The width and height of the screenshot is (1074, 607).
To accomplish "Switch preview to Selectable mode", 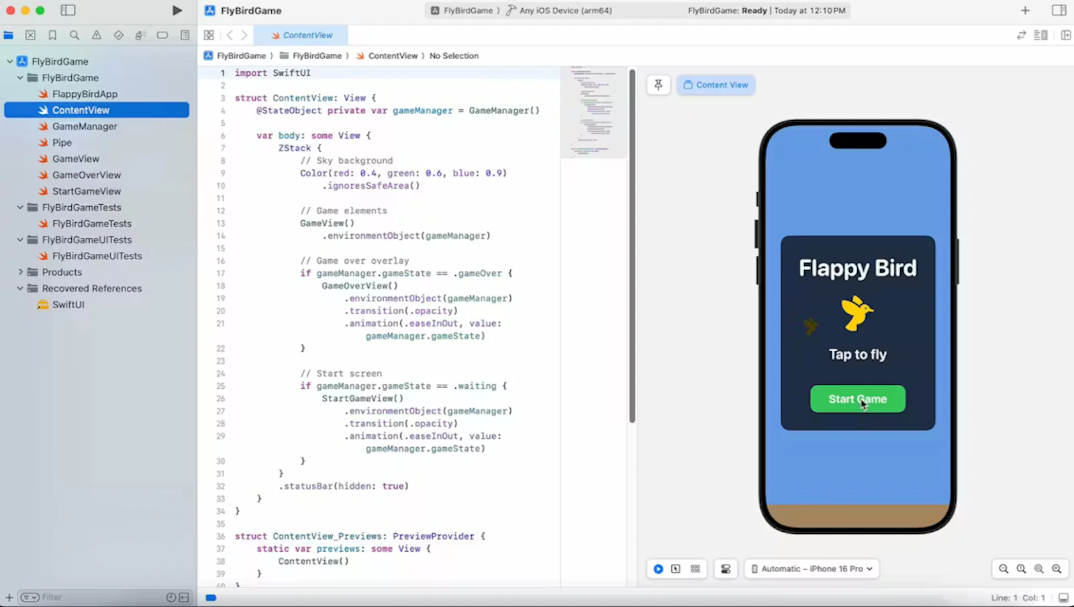I will (x=676, y=569).
